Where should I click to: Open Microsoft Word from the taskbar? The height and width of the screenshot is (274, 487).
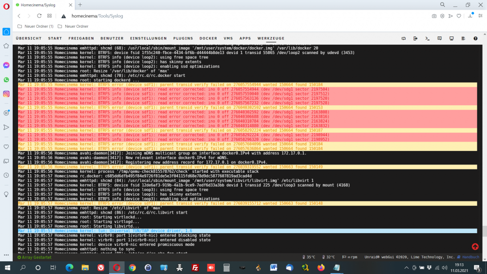274,268
